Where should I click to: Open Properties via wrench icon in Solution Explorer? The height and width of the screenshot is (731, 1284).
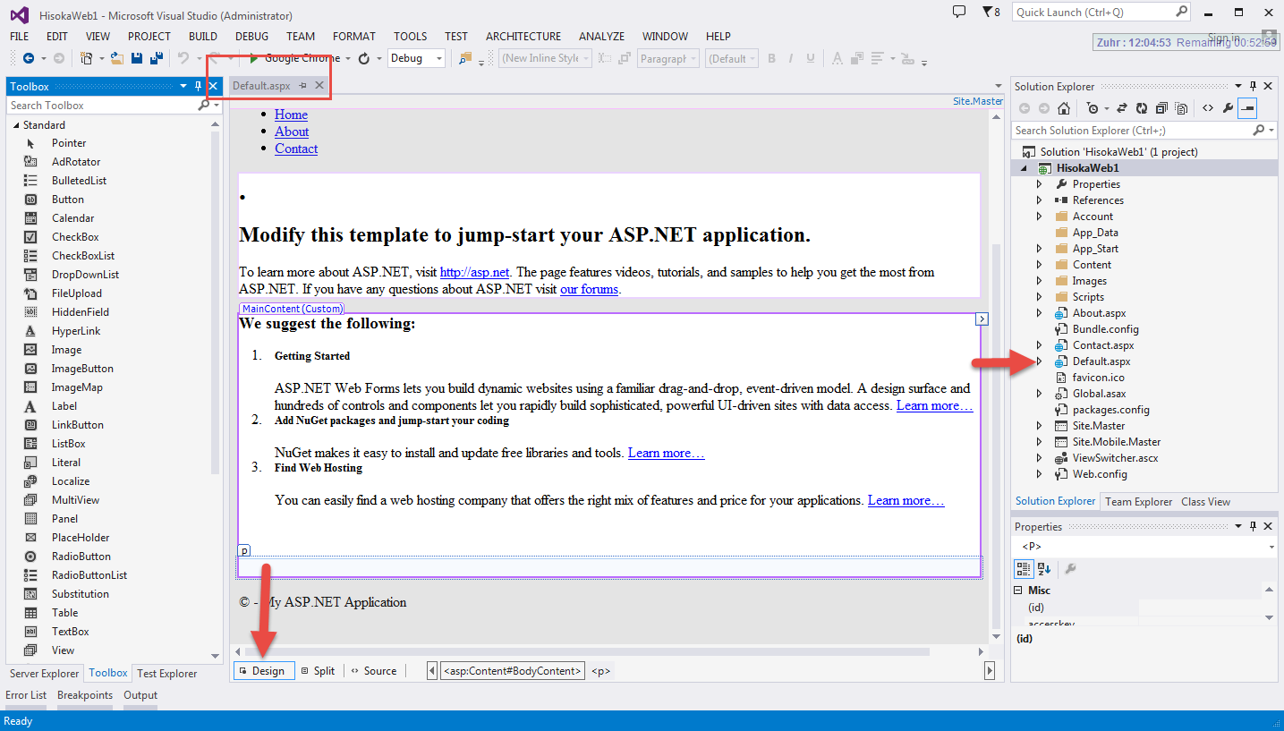pyautogui.click(x=1228, y=108)
